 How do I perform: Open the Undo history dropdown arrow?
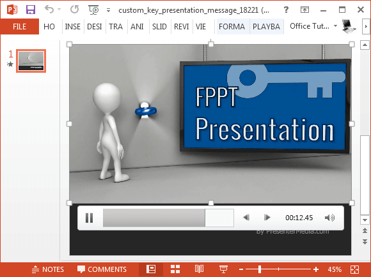click(59, 10)
